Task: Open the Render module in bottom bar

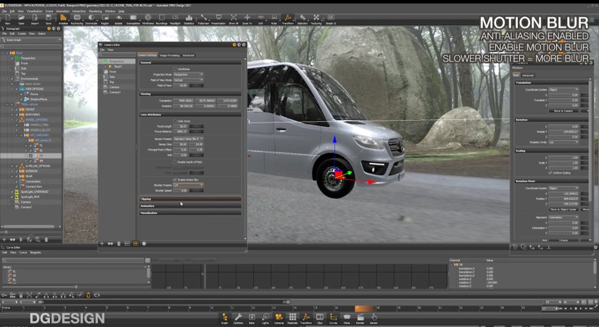Action: [x=360, y=317]
